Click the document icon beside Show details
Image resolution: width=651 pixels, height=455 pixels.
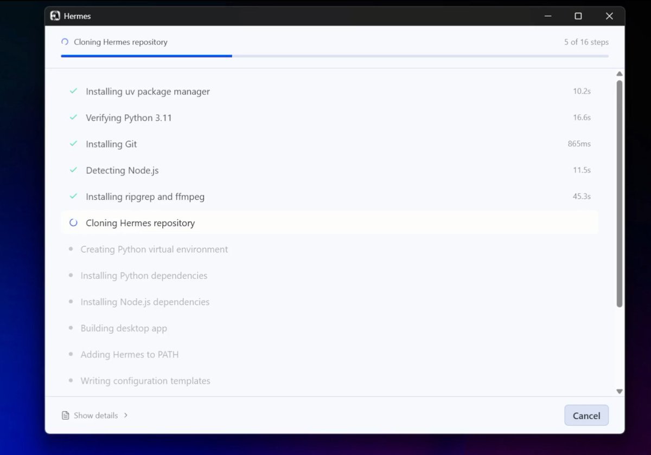pos(66,415)
